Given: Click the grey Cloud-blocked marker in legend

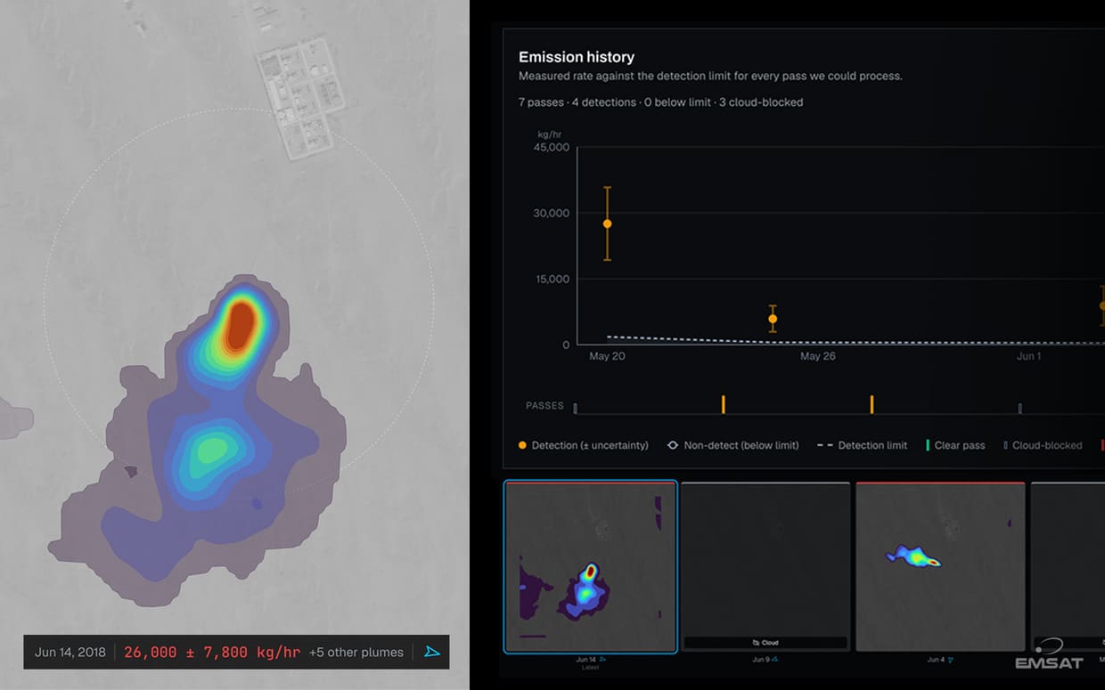Looking at the screenshot, I should [1005, 445].
